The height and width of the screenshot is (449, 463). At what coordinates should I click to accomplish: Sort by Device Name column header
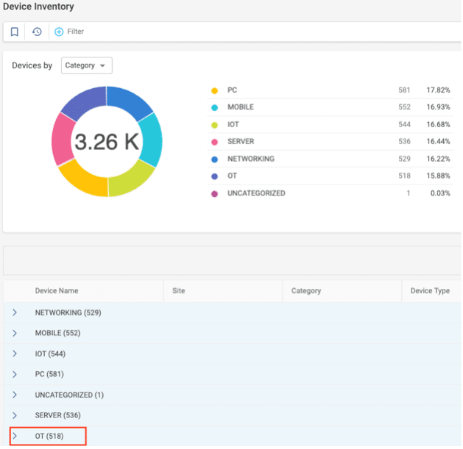pos(57,291)
